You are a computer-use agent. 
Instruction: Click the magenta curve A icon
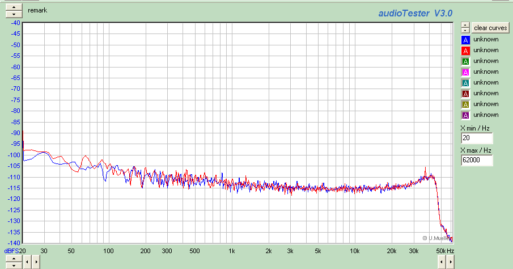[465, 73]
